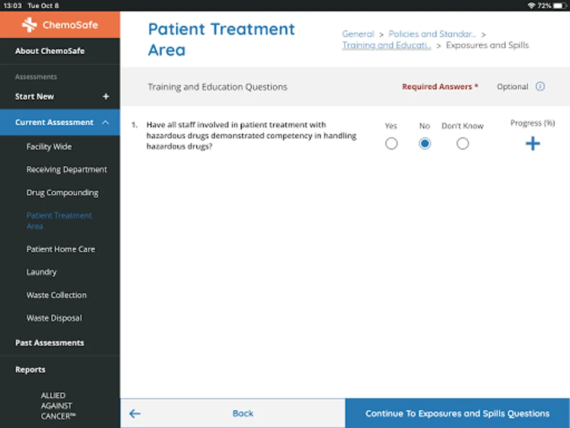Open the Reports menu item
Viewport: 570px width, 428px height.
30,370
